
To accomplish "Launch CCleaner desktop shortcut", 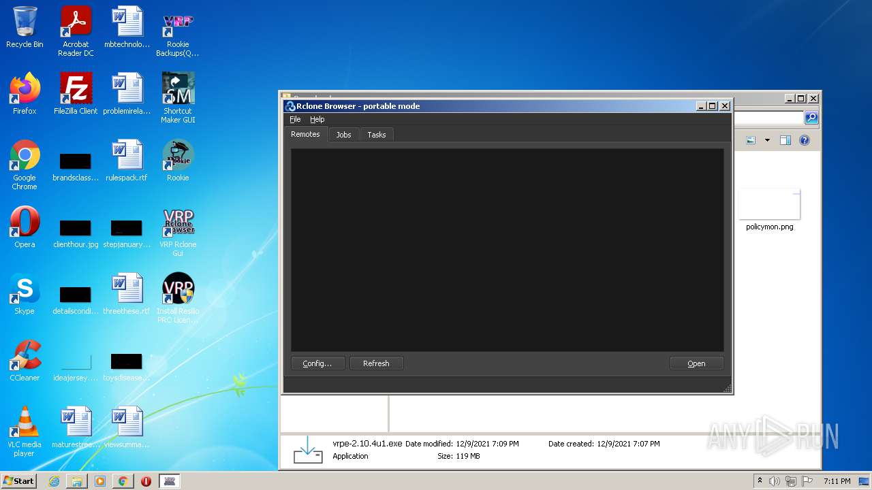I will (25, 361).
